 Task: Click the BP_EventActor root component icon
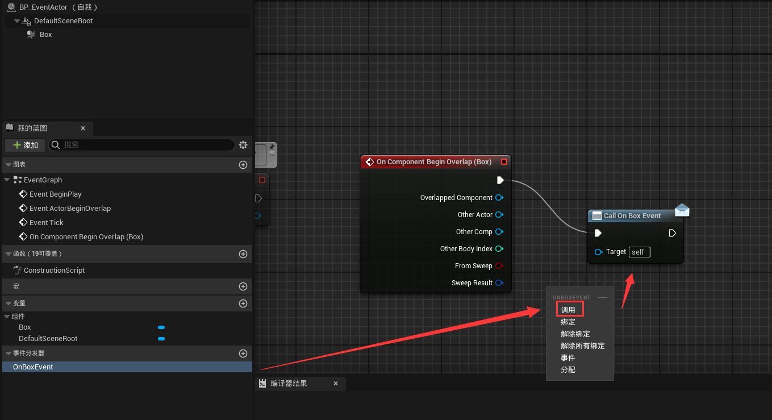(11, 7)
